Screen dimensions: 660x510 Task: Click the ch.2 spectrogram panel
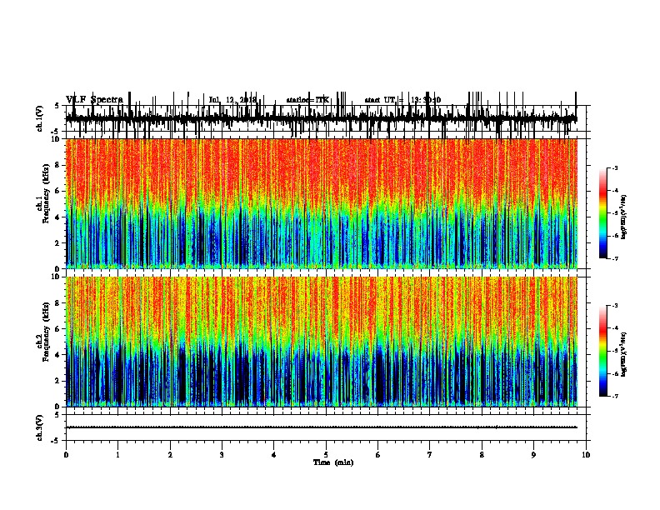tap(321, 342)
